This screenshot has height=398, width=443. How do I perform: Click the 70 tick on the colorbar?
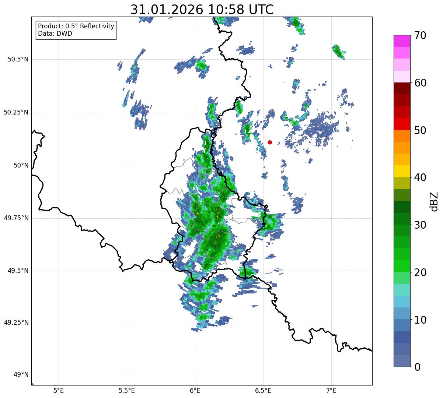(x=420, y=35)
